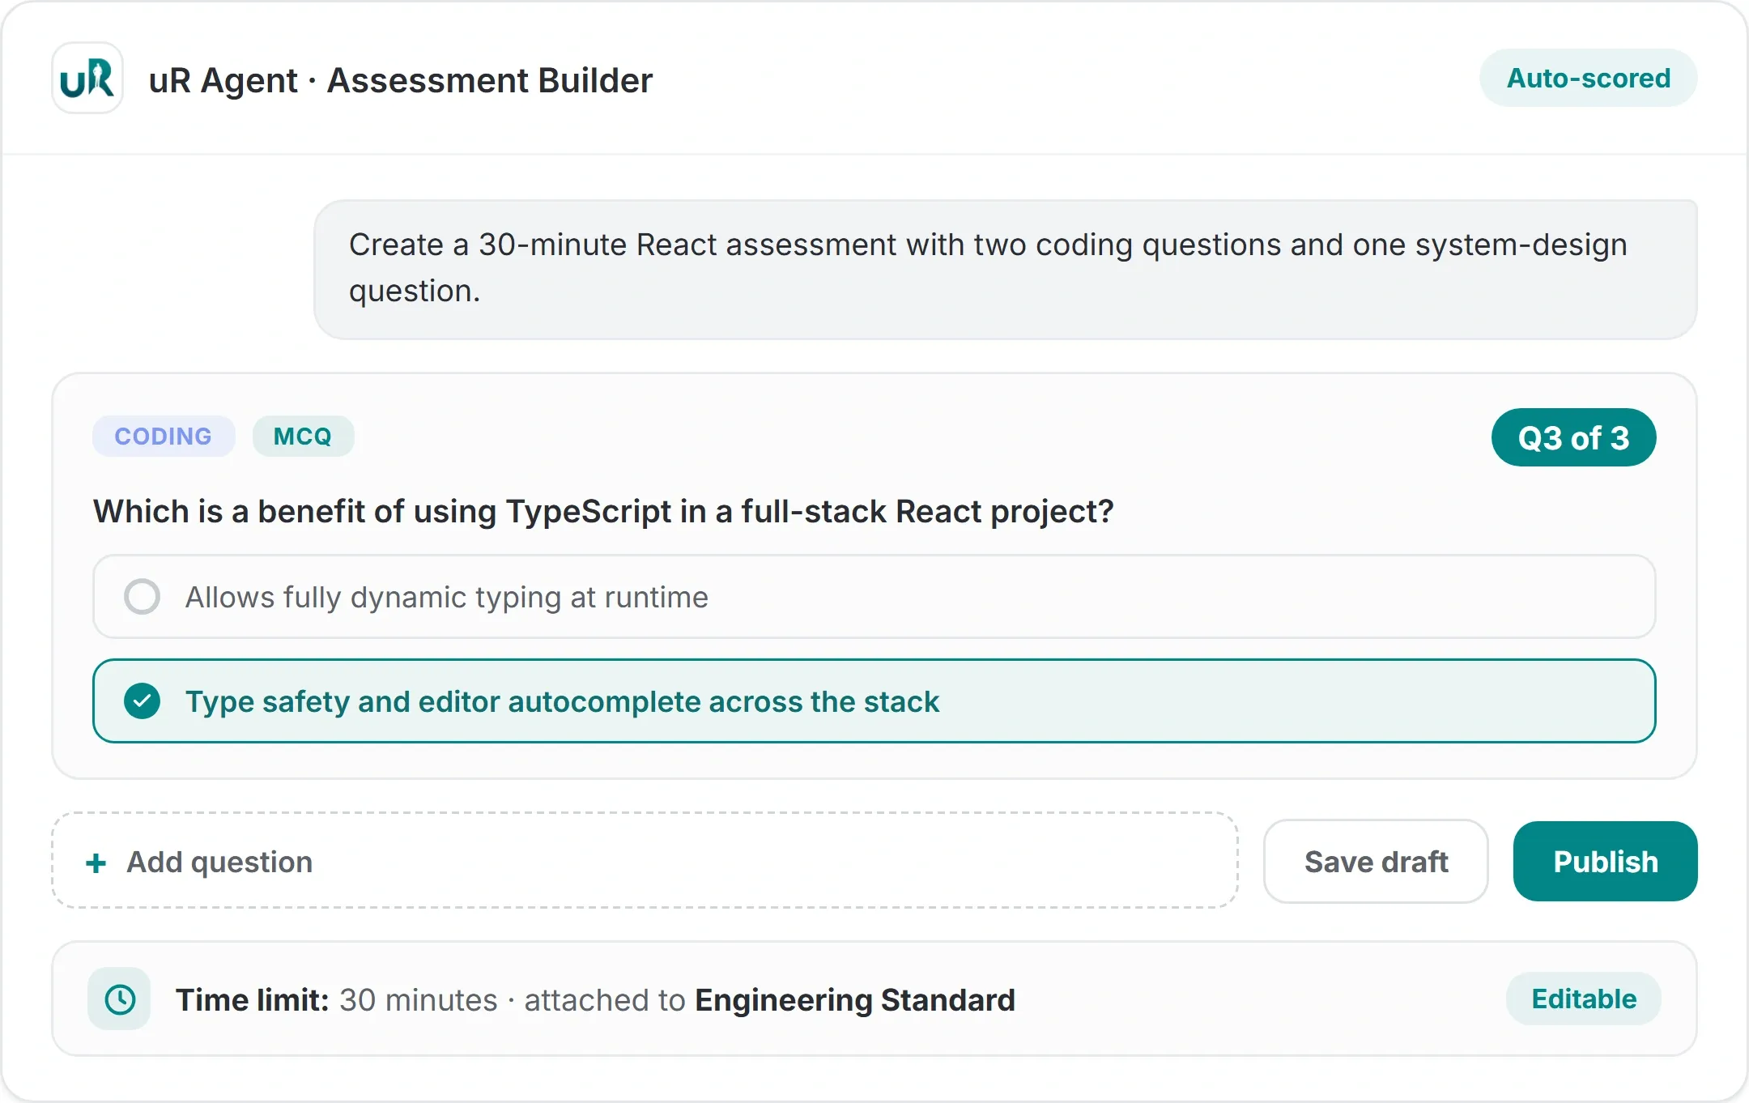Click the Auto-scored badge
The height and width of the screenshot is (1103, 1749).
coord(1588,78)
